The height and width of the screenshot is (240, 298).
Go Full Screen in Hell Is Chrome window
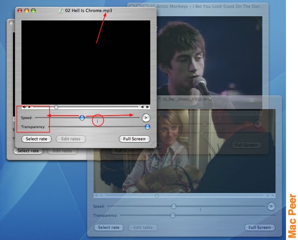(134, 139)
